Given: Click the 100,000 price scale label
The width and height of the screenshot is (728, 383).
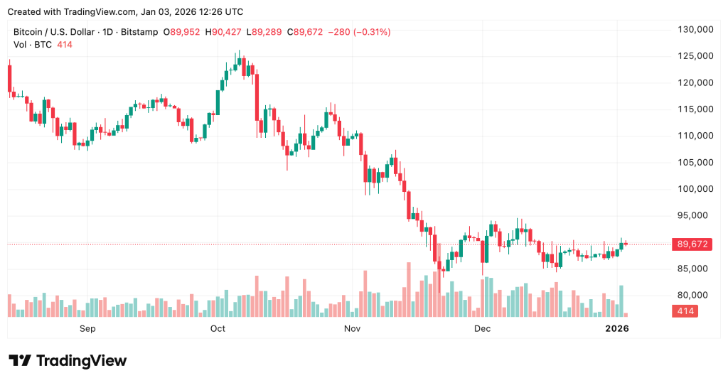Looking at the screenshot, I should [x=694, y=189].
